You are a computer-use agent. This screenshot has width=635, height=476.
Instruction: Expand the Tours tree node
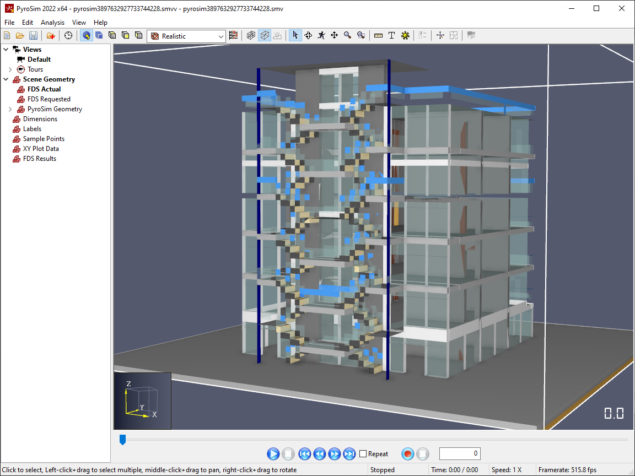[x=10, y=69]
